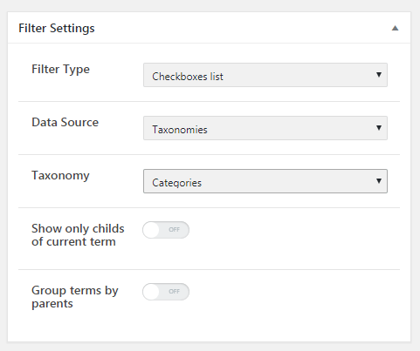Click the white knob of Show only childs switch
420x351 pixels.
151,230
